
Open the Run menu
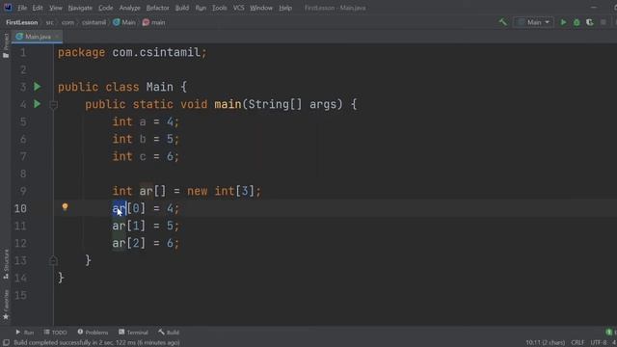pos(201,8)
